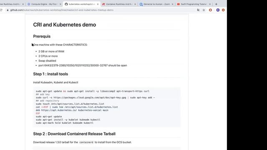The height and width of the screenshot is (150, 267).
Task: Switch to Swift Programming Tutorial tab
Action: (194, 4)
